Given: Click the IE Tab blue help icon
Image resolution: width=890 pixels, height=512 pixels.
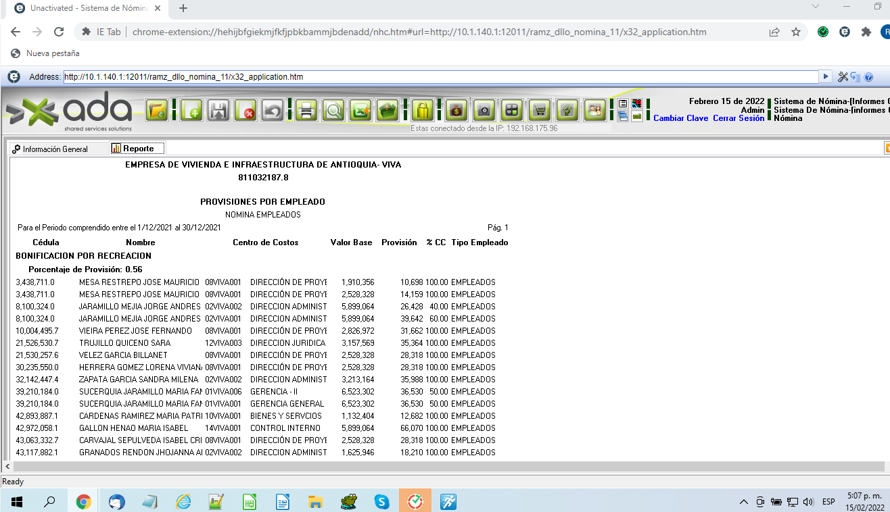Looking at the screenshot, I should (868, 77).
